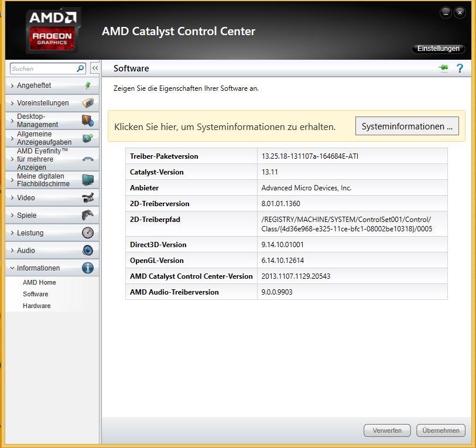Viewport: 476px width, 448px height.
Task: Expand the Desktop-Management section
Action: point(52,121)
